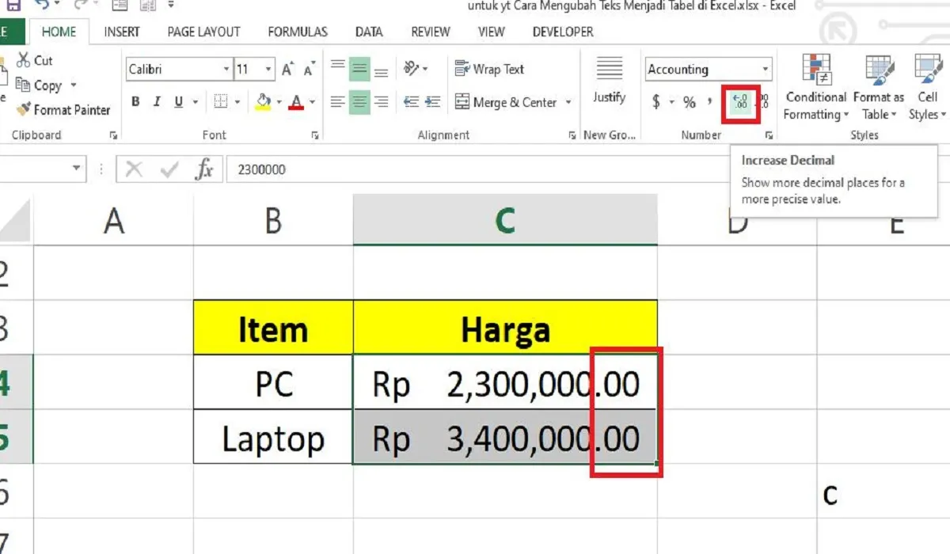Click the Increase Decimal icon
The height and width of the screenshot is (554, 950).
click(x=739, y=102)
